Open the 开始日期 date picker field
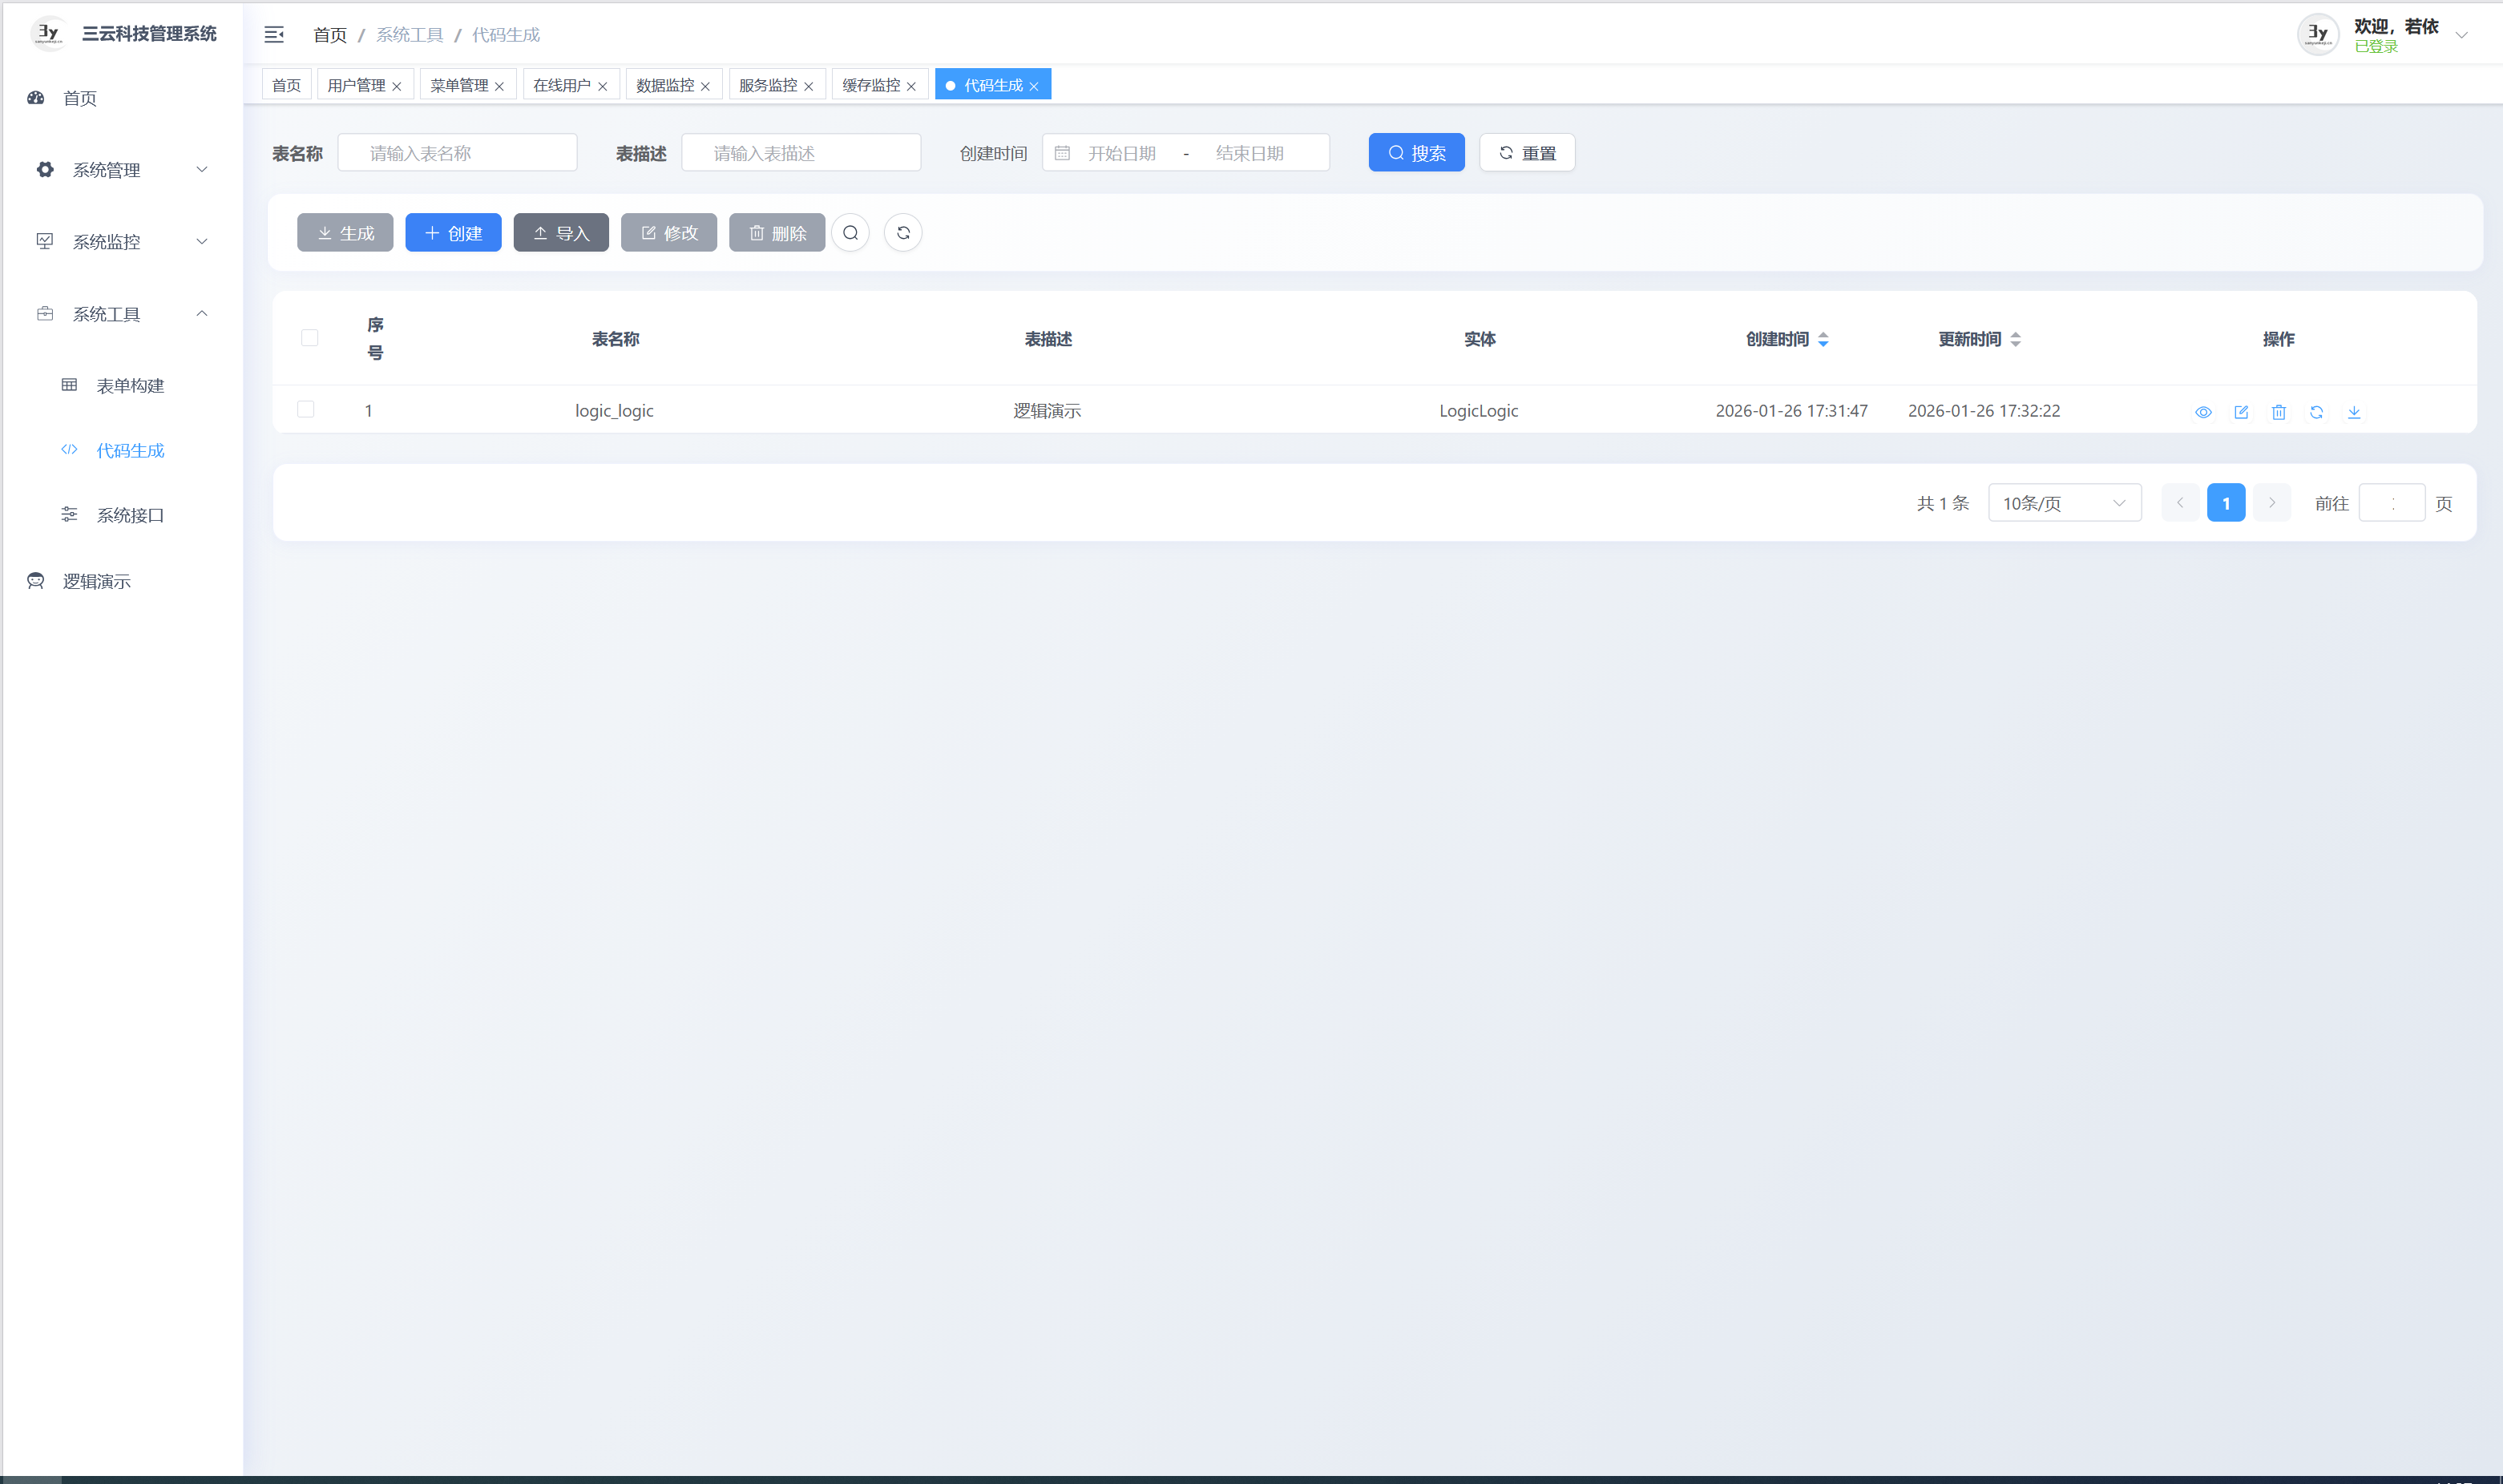The height and width of the screenshot is (1484, 2503). [1122, 153]
